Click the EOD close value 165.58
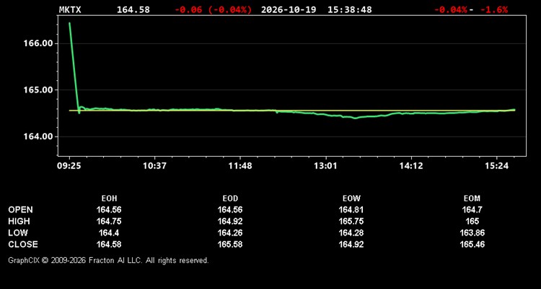This screenshot has width=541, height=289. (230, 244)
